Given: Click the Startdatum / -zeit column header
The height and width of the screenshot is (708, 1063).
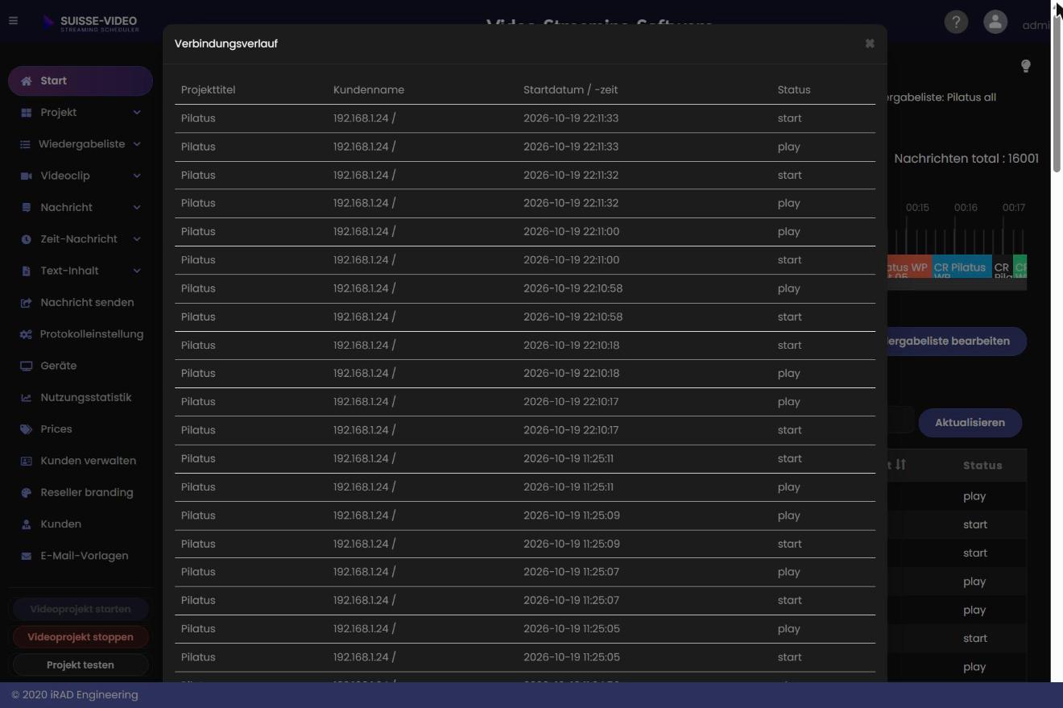Looking at the screenshot, I should [571, 90].
